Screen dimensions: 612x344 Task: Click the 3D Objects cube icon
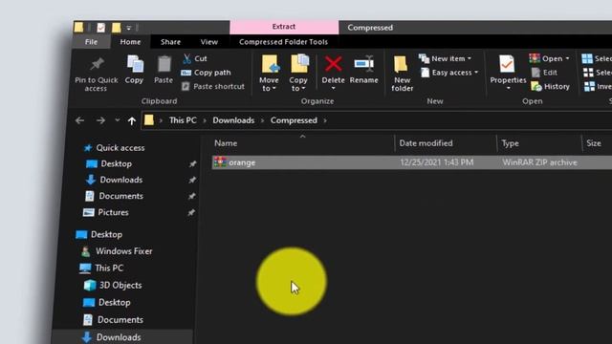click(x=90, y=286)
